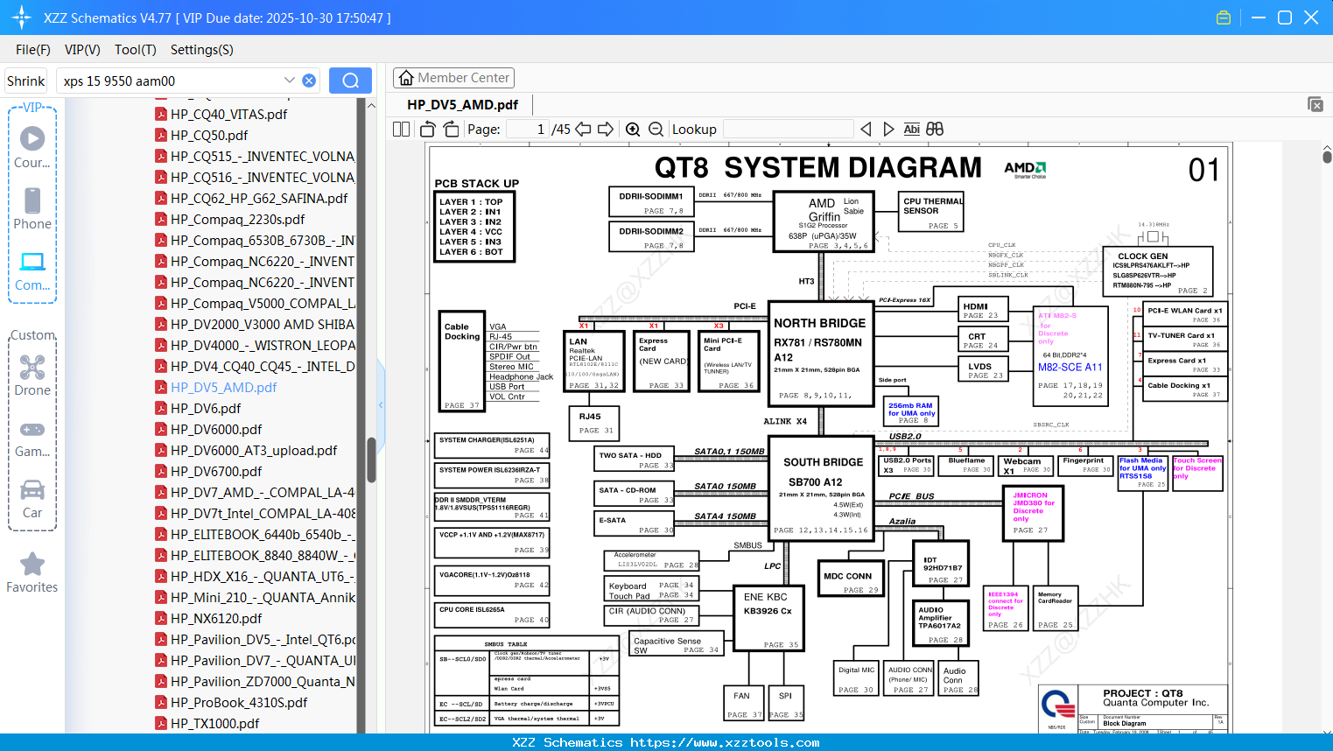Open HP_DV6.pdf
Viewport: 1333px width, 751px height.
pyautogui.click(x=206, y=408)
